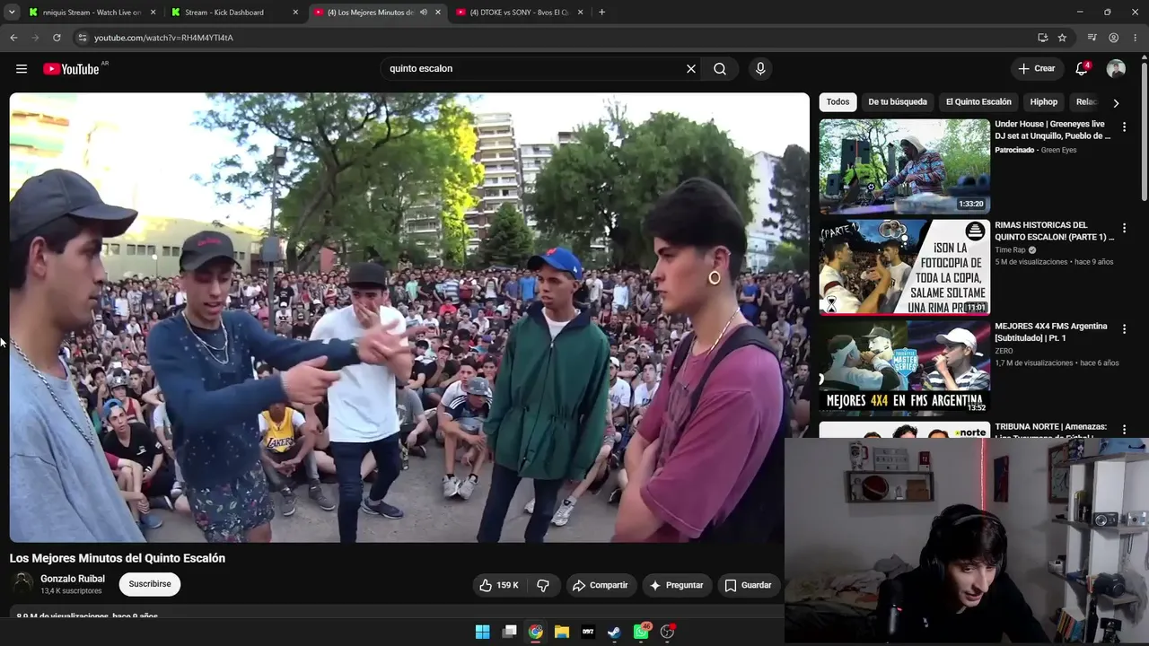
Task: Close the Stream - Kick Dashboard tab
Action: (295, 13)
